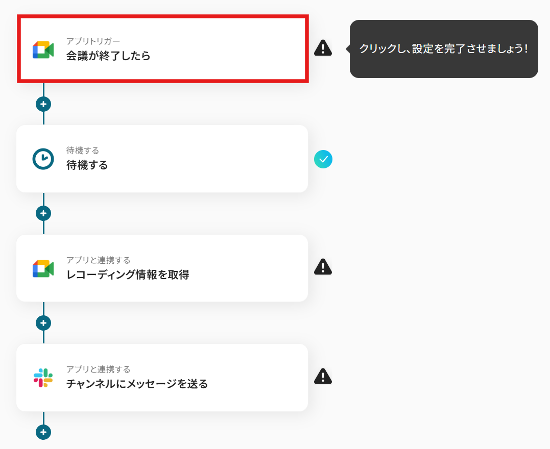The image size is (550, 449).
Task: Click the Slack icon in message card
Action: [43, 378]
